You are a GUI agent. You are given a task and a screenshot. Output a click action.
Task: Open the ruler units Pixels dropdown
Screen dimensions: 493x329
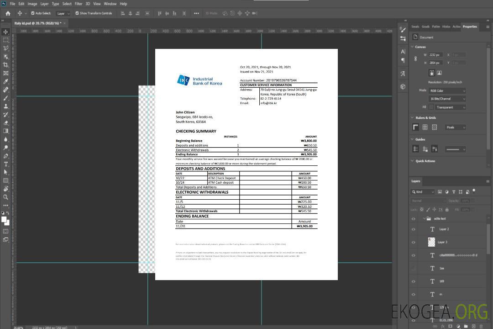click(x=455, y=127)
